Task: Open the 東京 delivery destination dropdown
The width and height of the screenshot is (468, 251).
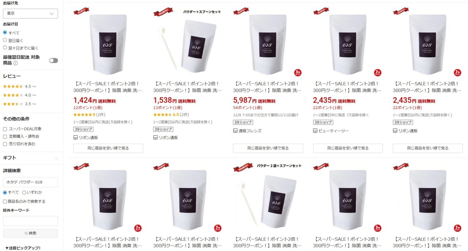Action: [30, 13]
